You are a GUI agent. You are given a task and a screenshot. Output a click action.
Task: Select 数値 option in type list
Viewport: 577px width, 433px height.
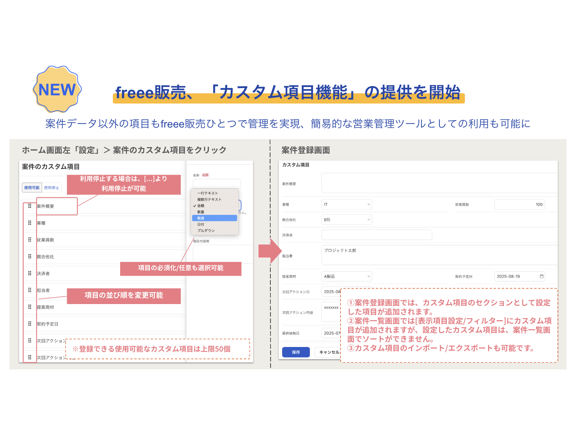click(x=214, y=218)
